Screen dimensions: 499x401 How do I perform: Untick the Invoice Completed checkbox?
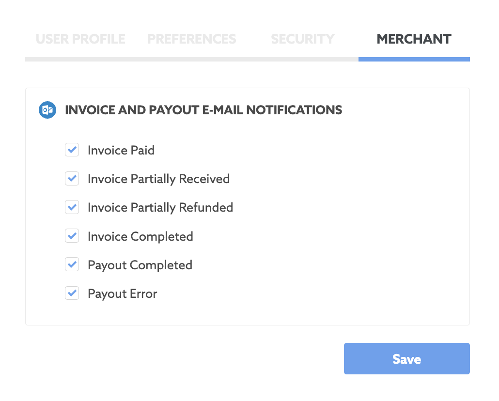(x=72, y=236)
